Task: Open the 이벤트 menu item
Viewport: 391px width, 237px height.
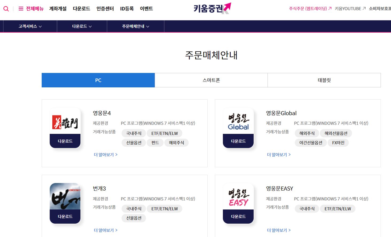Action: (146, 9)
